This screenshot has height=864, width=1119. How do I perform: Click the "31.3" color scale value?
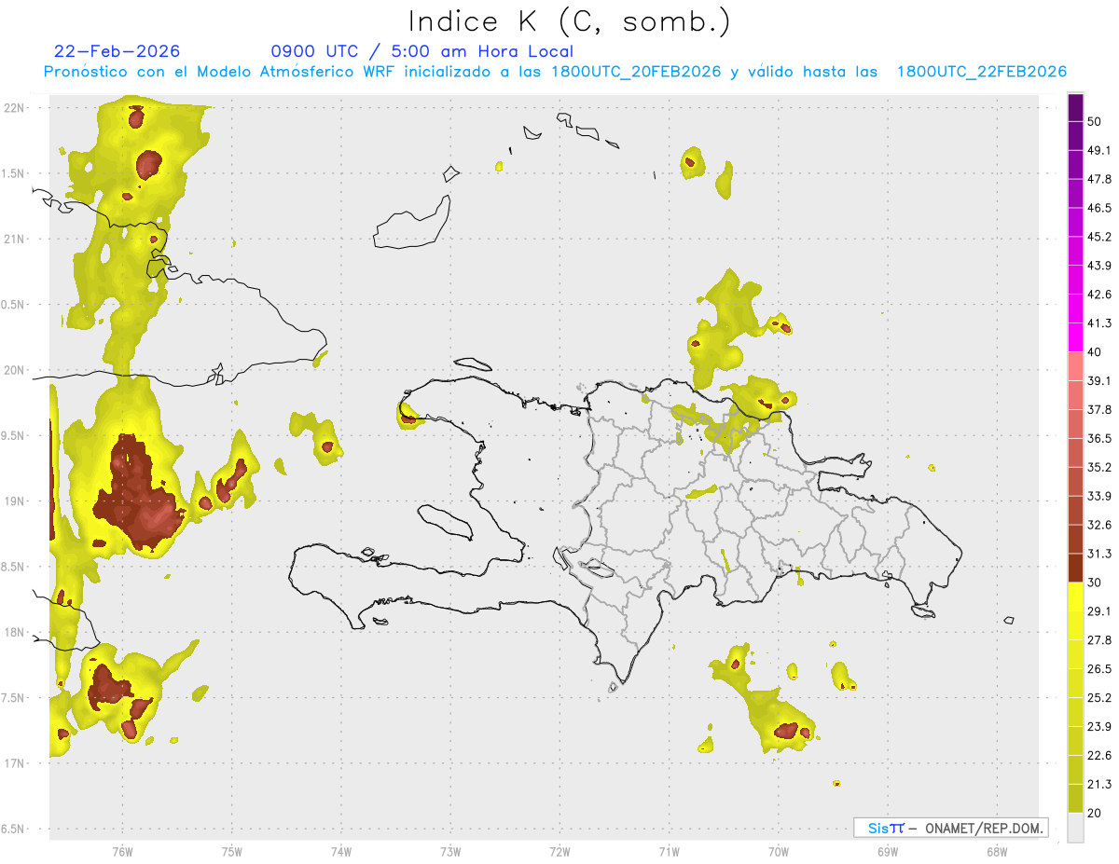(1099, 554)
